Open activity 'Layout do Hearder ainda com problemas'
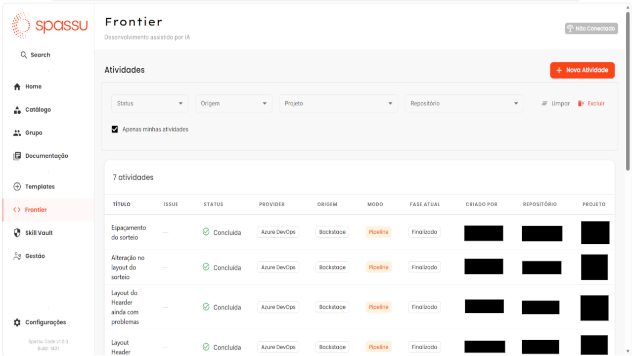The height and width of the screenshot is (356, 633). coord(125,307)
